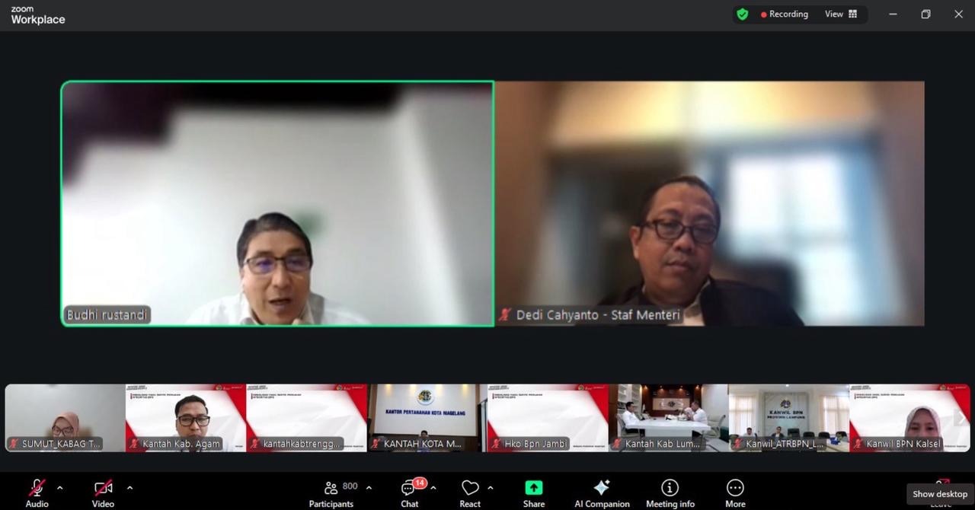
Task: Open the AI Companion
Action: tap(602, 492)
